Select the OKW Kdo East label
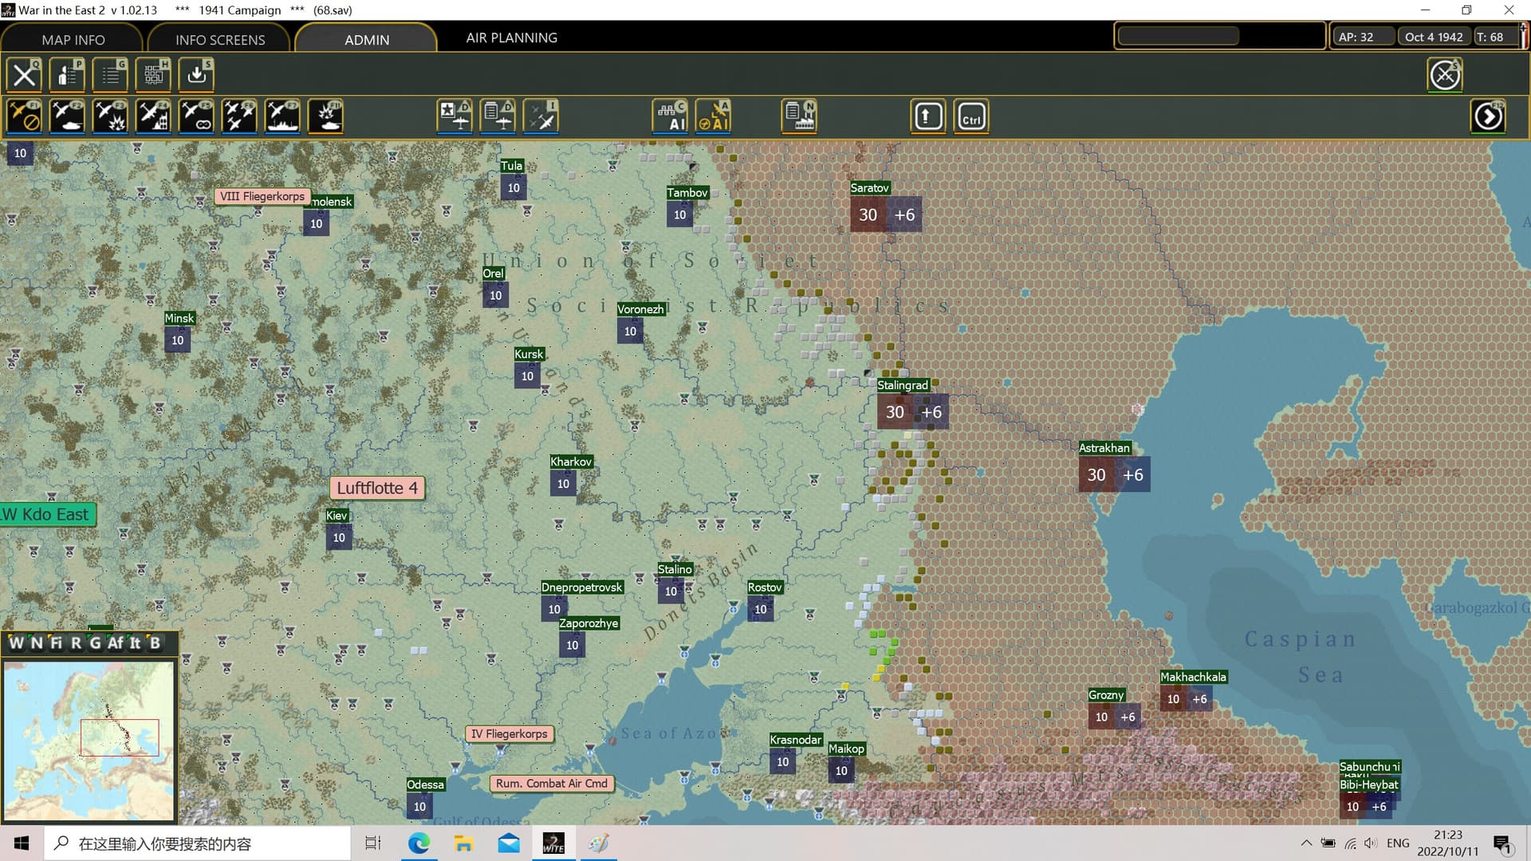Viewport: 1531px width, 861px height. tap(48, 514)
